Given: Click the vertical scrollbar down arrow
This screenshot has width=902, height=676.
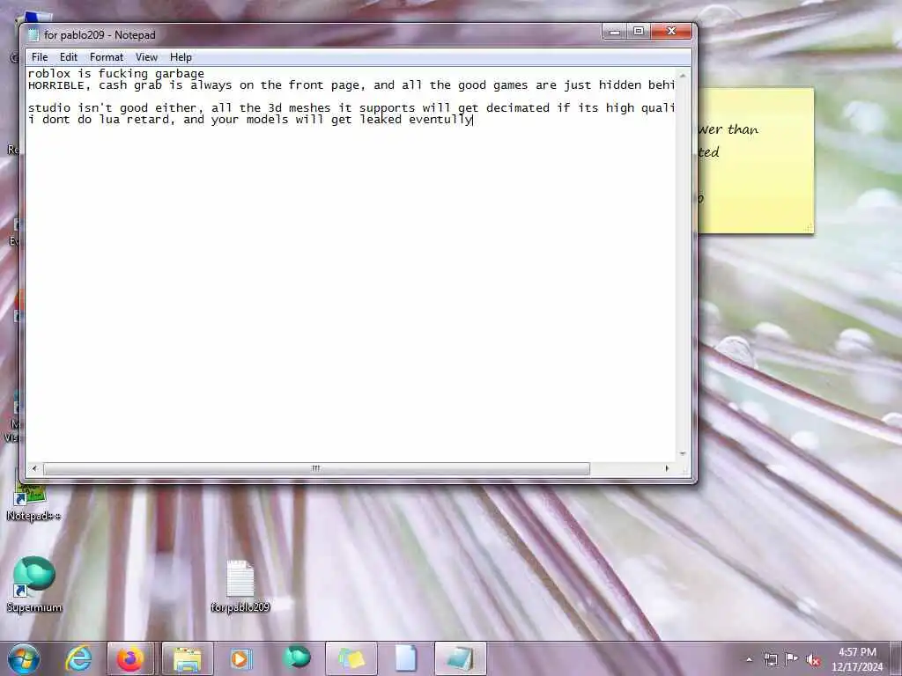Looking at the screenshot, I should click(x=683, y=453).
